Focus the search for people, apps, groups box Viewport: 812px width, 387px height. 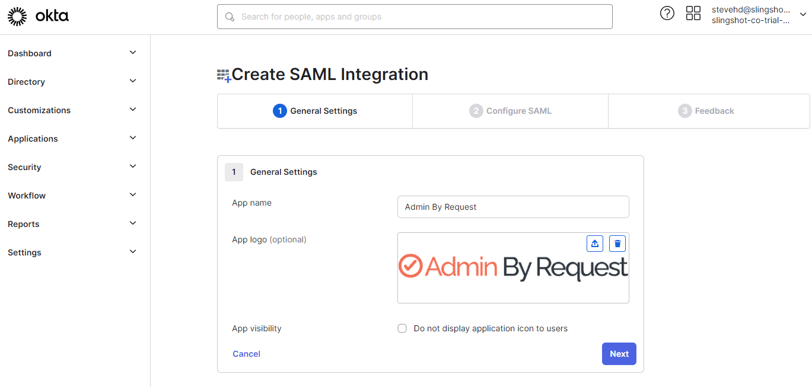[415, 17]
